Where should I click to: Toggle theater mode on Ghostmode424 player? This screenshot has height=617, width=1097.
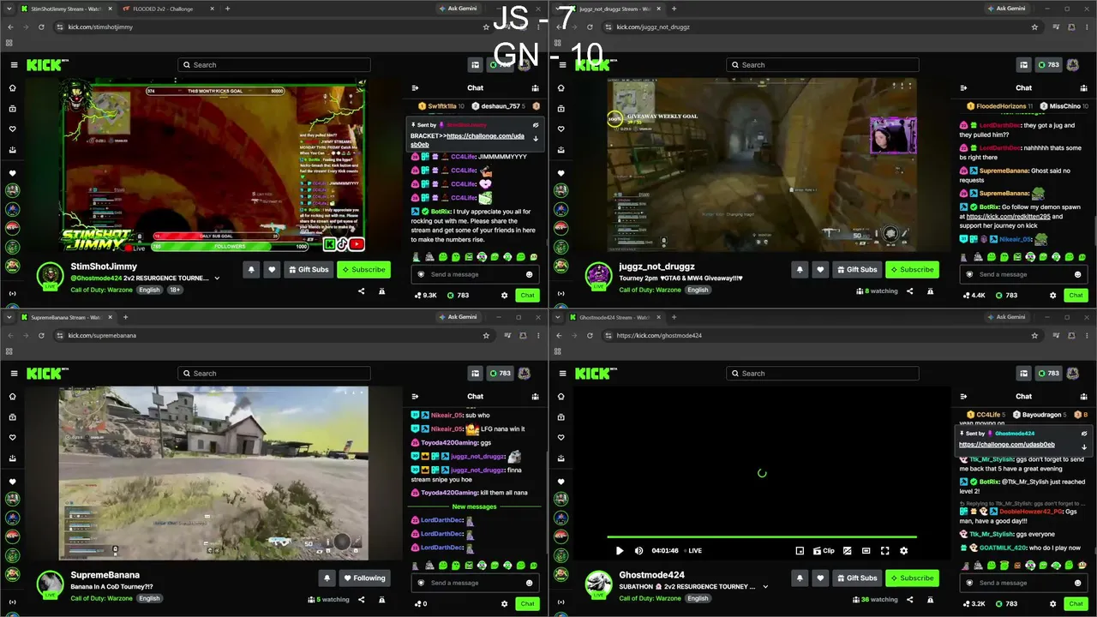coord(866,551)
